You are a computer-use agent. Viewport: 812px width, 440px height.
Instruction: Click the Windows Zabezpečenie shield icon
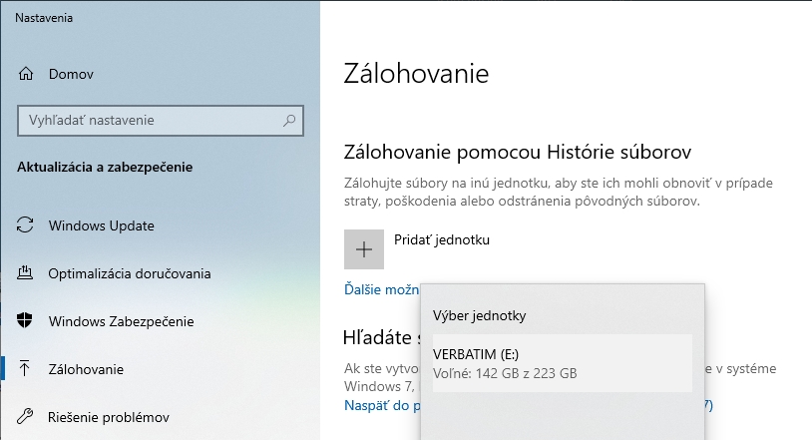[27, 321]
